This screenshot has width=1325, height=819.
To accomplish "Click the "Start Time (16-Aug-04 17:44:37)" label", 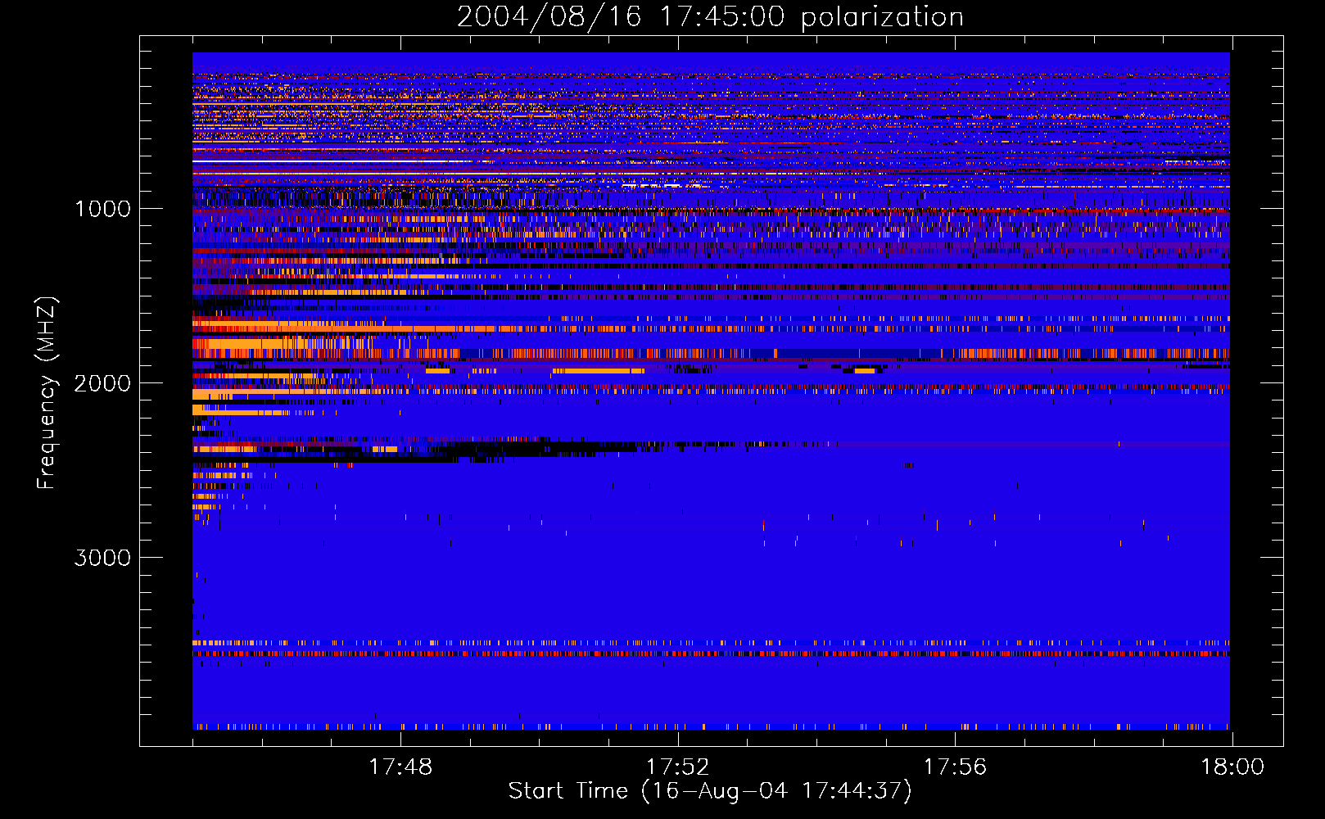I will click(x=710, y=791).
